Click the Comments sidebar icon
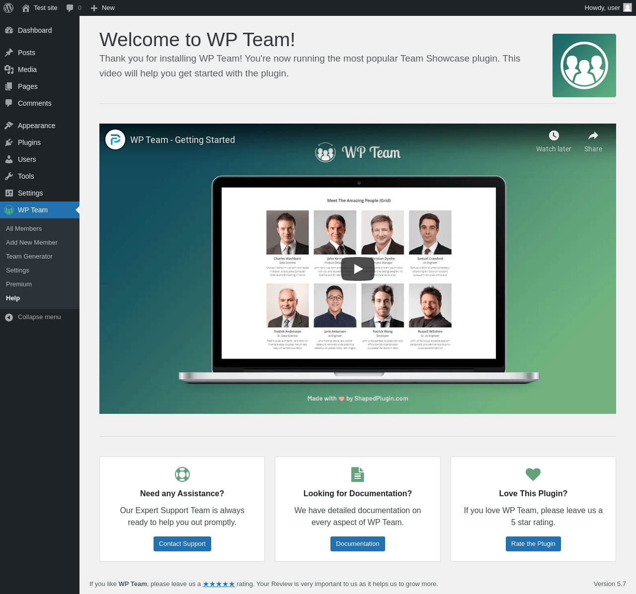Screen dimensions: 636x594 9,103
